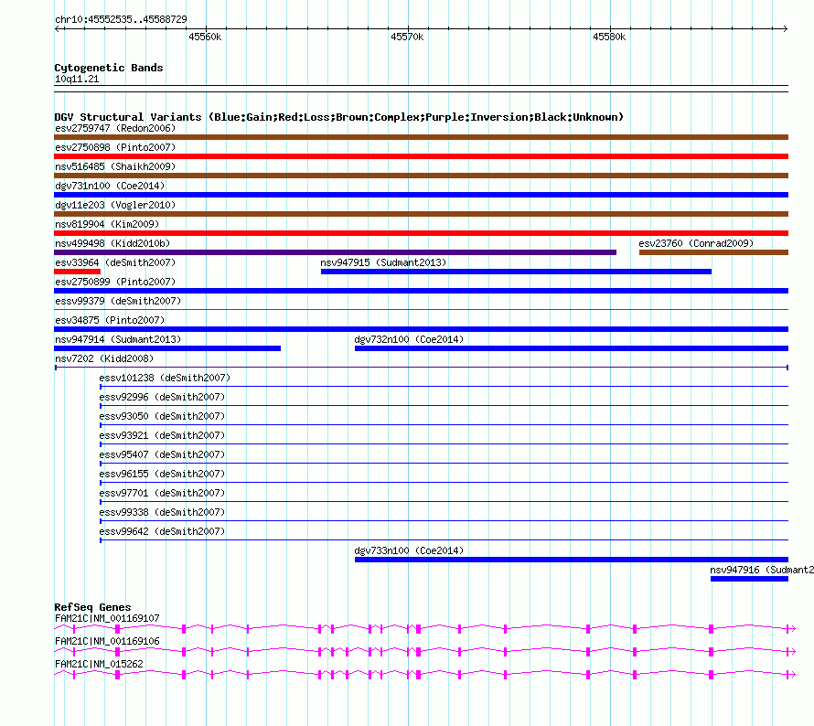Click the essv99379 (deSmith2007) label
The width and height of the screenshot is (814, 726).
pyautogui.click(x=118, y=301)
